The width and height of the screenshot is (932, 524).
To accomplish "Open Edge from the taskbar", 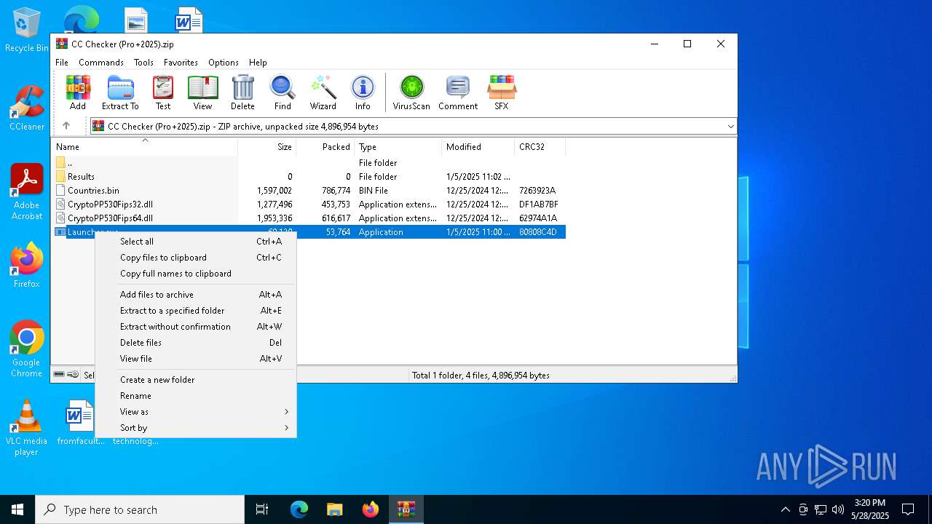I will (x=299, y=509).
